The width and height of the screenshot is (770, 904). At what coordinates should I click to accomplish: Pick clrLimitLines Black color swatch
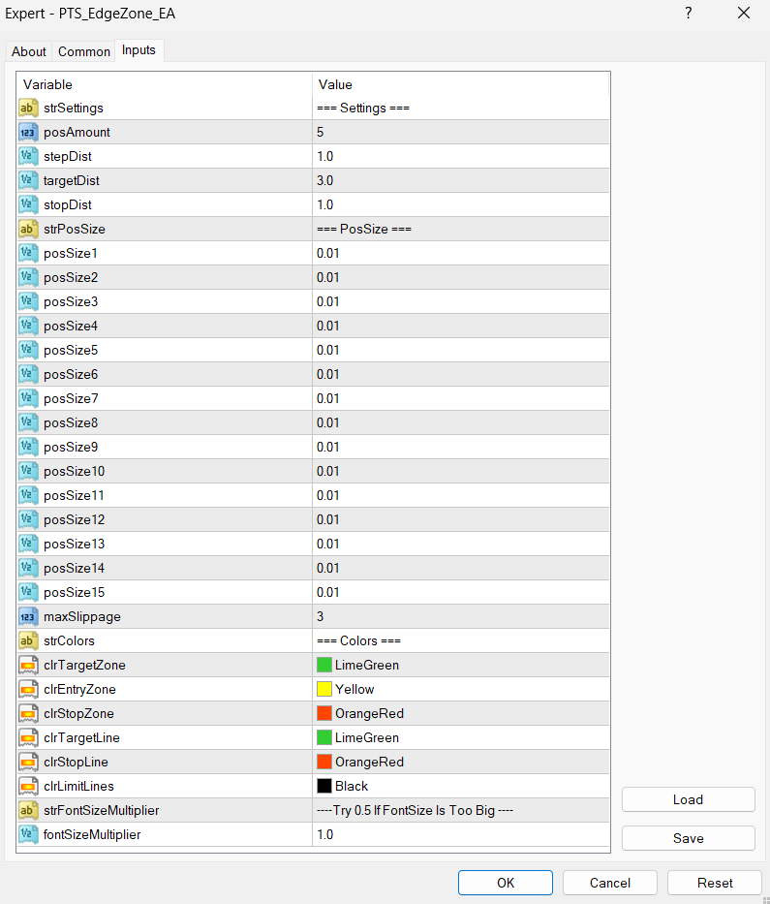point(324,786)
